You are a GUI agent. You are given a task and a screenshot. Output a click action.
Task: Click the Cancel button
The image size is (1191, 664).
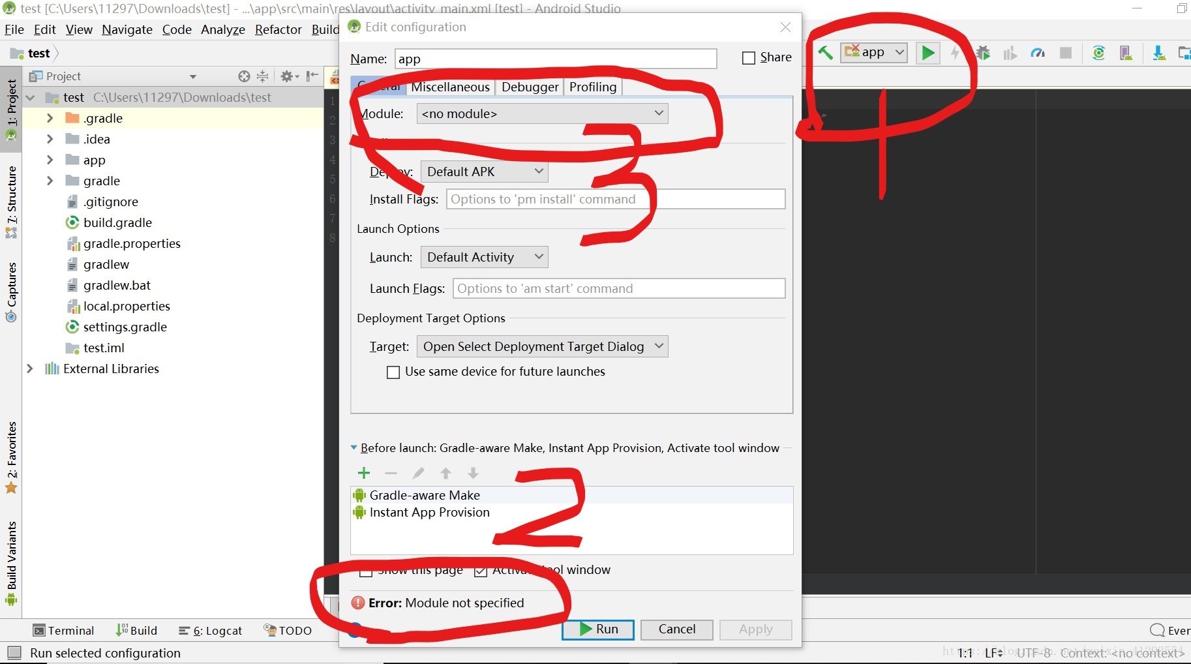(x=677, y=629)
